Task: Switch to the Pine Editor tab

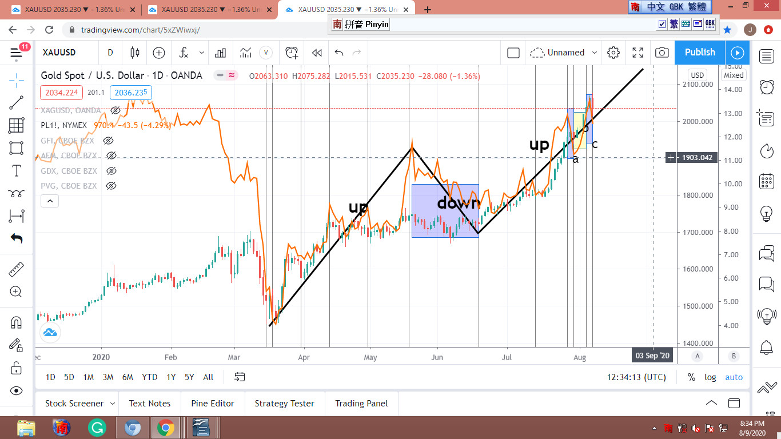Action: pos(213,404)
